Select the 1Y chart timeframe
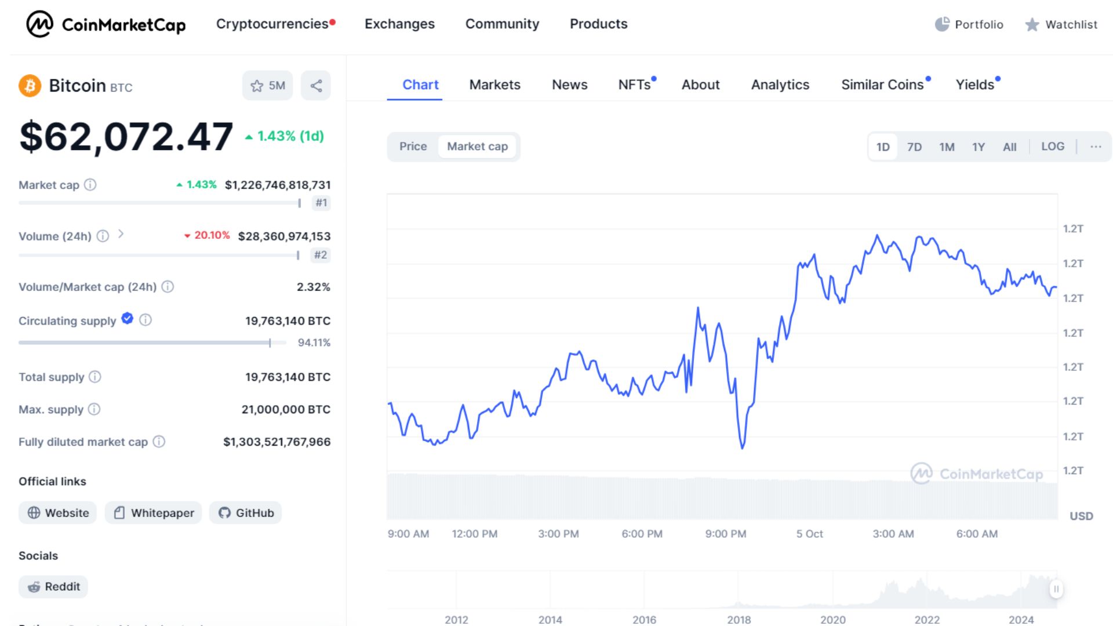The width and height of the screenshot is (1113, 626). click(979, 146)
